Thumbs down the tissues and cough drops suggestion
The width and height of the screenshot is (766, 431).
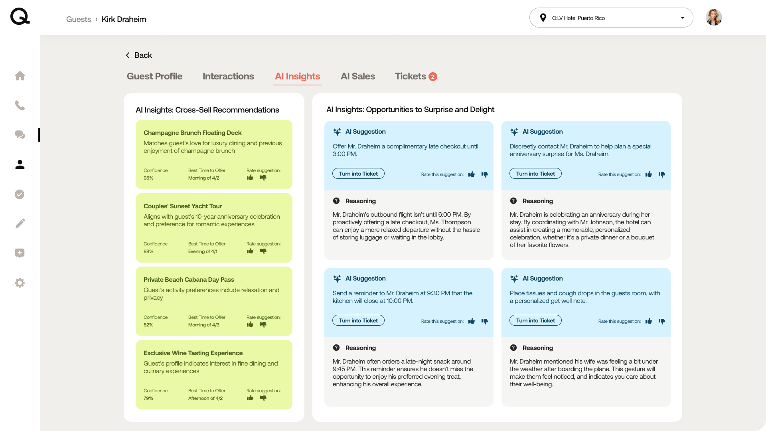pyautogui.click(x=662, y=321)
